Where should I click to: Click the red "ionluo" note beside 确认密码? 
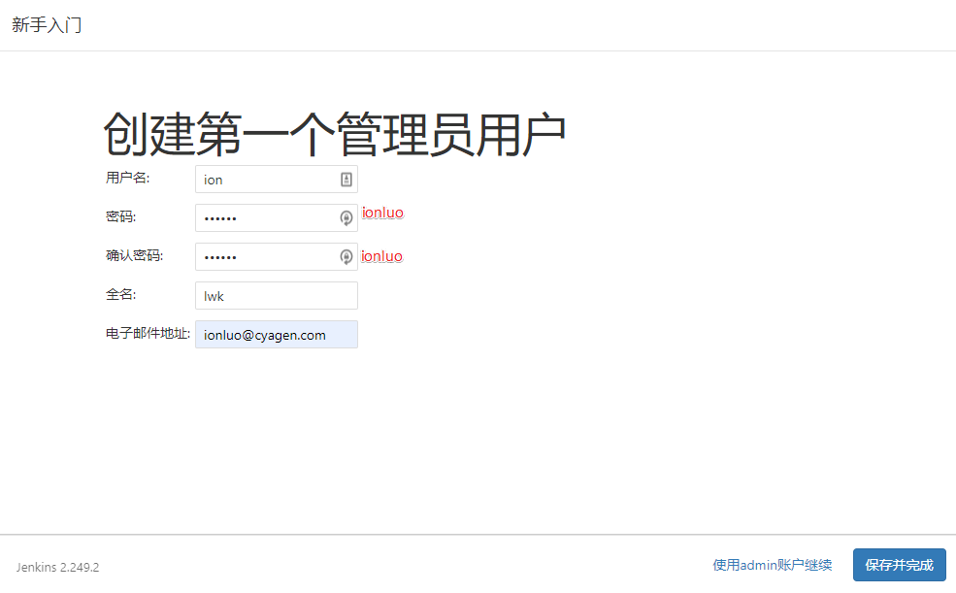click(x=381, y=256)
